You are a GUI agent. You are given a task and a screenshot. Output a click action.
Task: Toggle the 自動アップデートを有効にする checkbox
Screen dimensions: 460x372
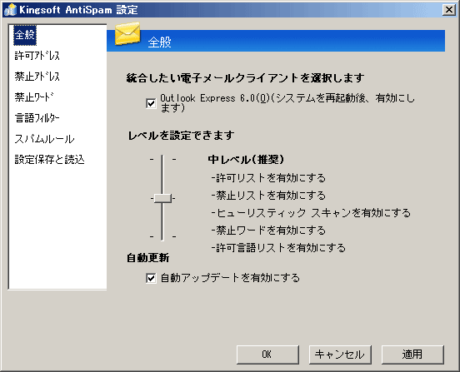[x=151, y=278]
